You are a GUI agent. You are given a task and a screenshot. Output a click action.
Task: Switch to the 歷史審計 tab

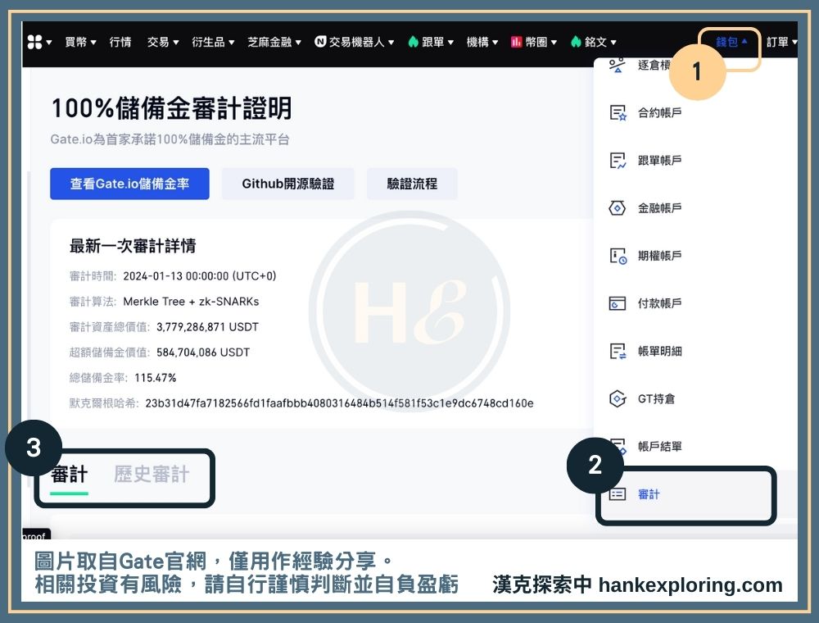tap(152, 475)
